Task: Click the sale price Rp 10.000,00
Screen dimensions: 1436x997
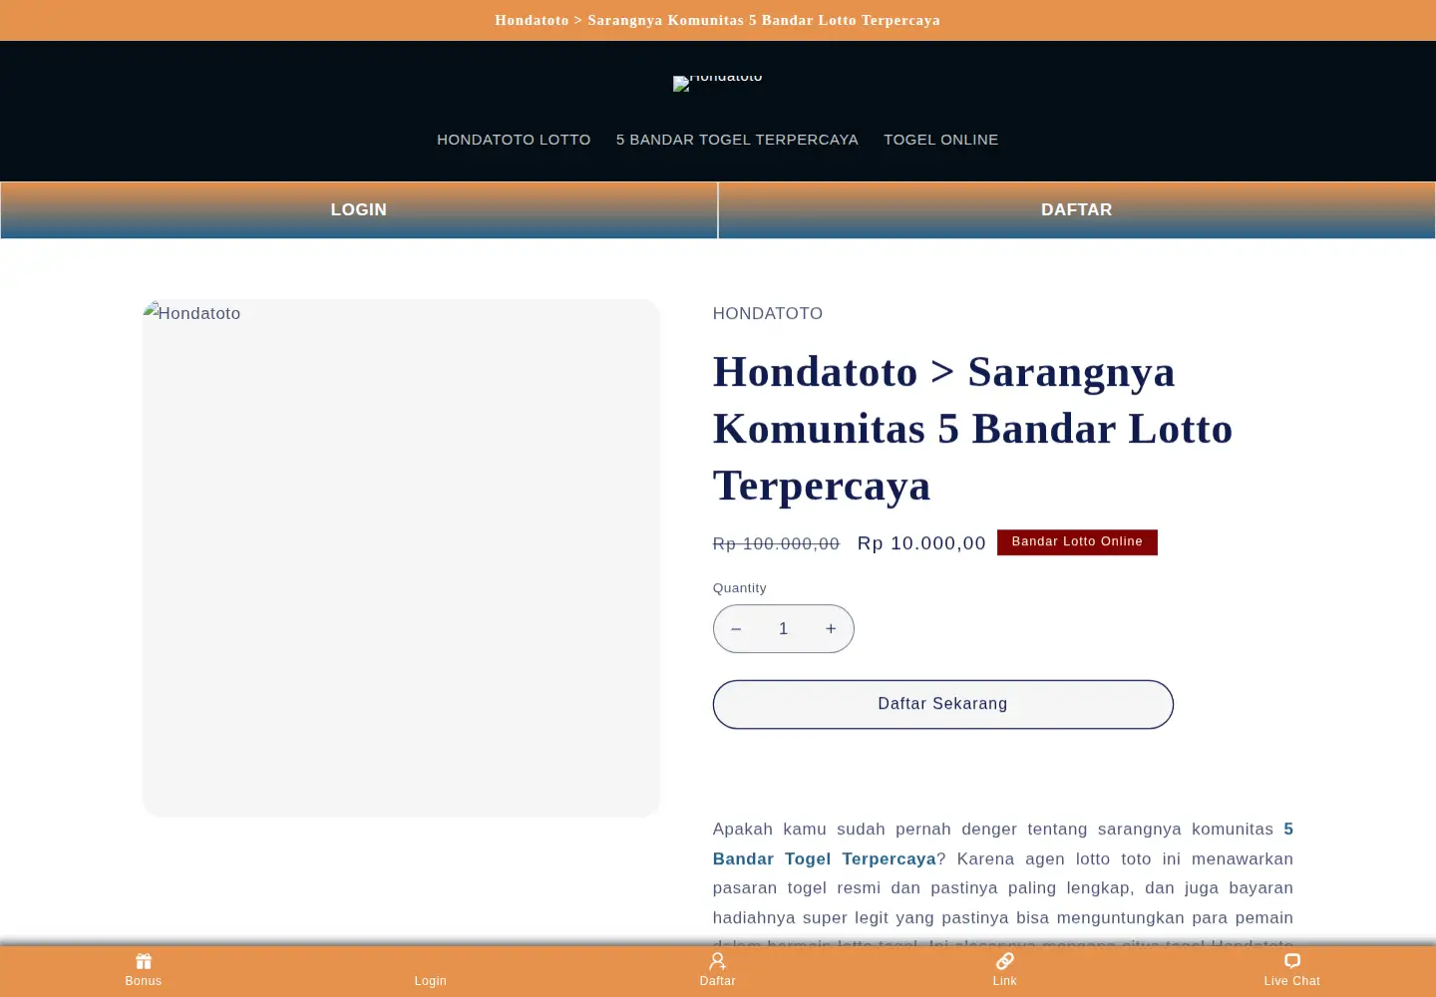Action: tap(921, 543)
